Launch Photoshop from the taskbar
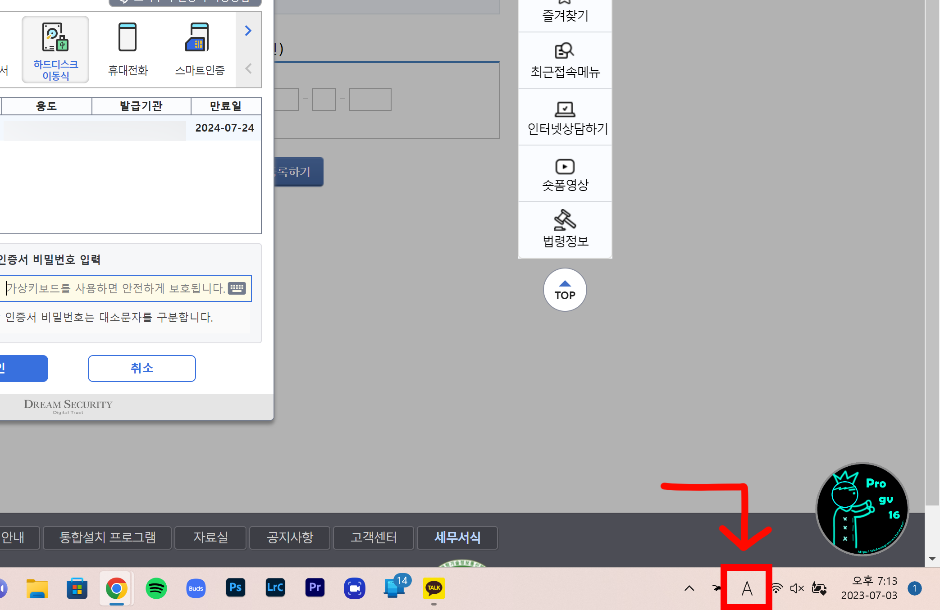 tap(235, 588)
